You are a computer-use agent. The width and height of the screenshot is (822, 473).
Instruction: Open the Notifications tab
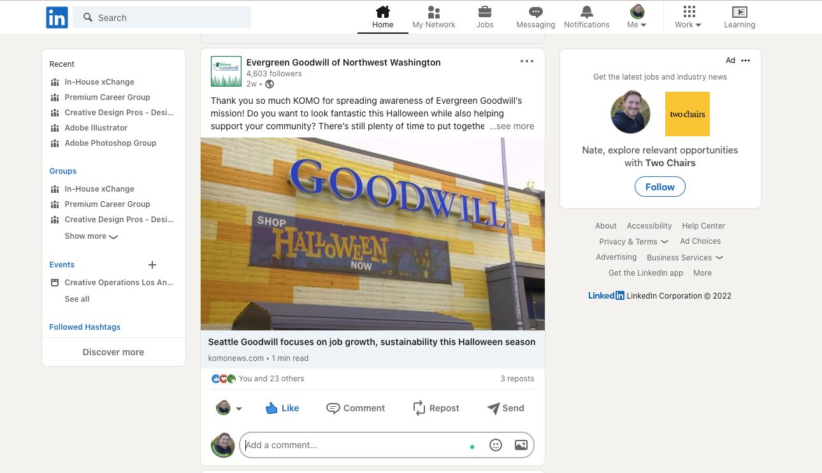(587, 17)
